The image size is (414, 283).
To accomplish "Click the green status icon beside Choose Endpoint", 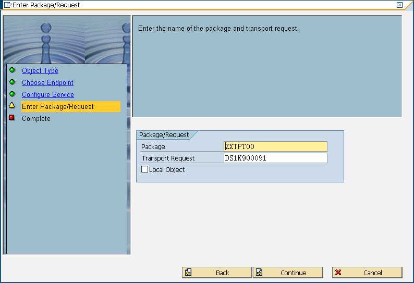I will coord(12,82).
